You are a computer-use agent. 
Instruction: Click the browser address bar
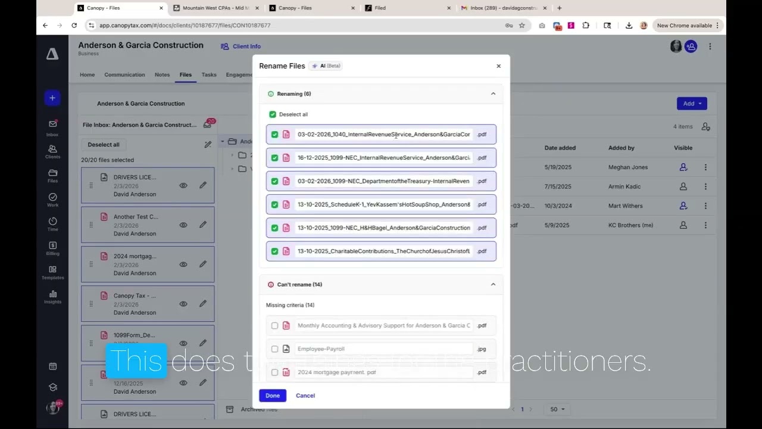tap(298, 26)
